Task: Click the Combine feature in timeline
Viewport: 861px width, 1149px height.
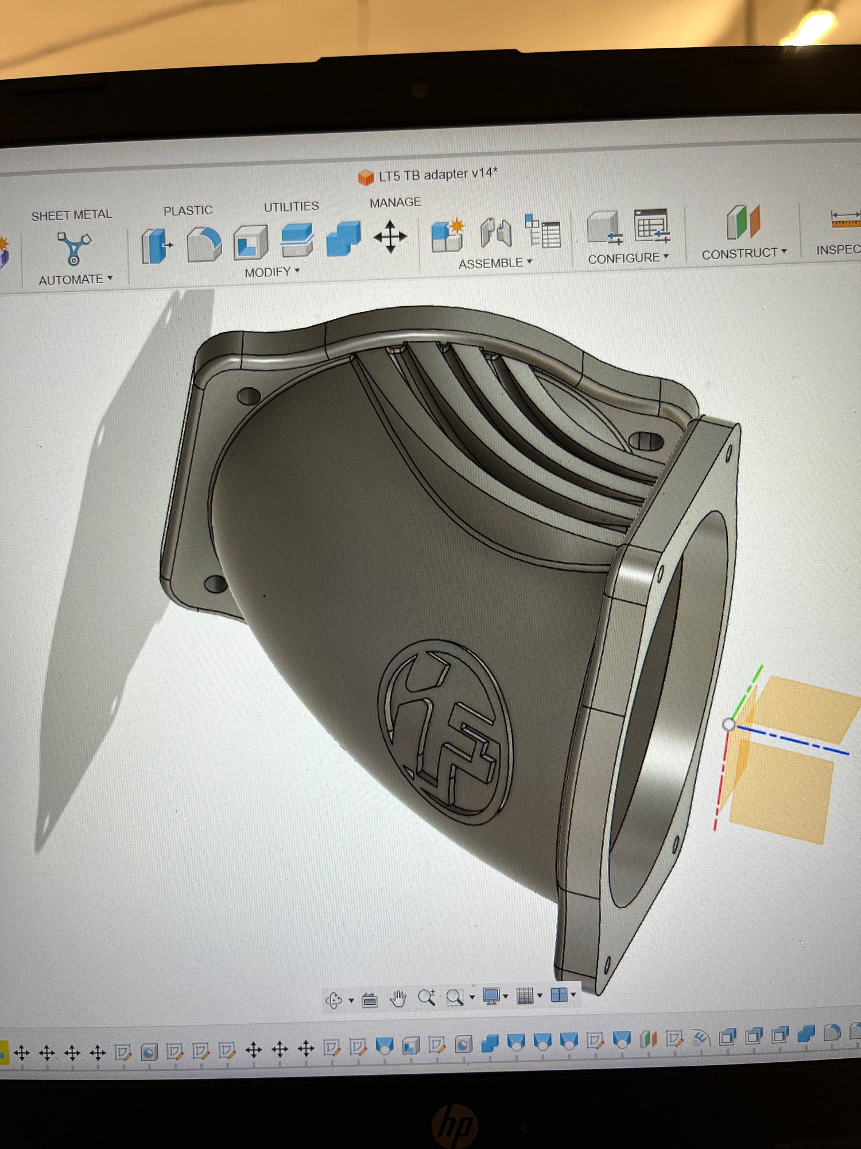Action: tap(489, 1043)
